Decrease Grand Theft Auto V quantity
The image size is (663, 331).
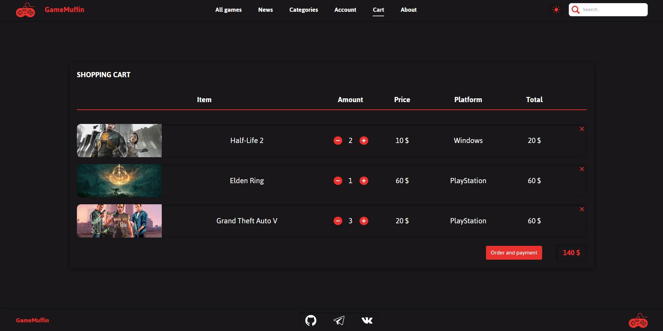click(x=338, y=221)
